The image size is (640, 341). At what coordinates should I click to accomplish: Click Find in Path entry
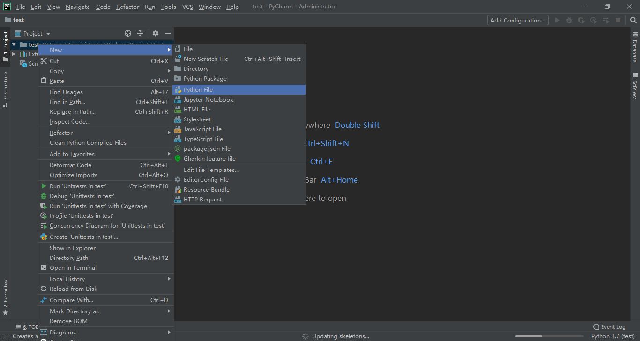(106, 102)
